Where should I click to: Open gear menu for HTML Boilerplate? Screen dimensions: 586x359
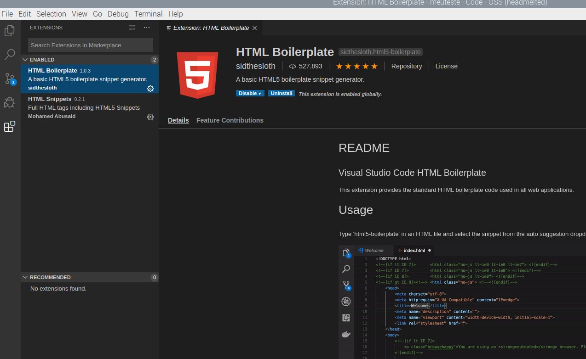coord(150,89)
